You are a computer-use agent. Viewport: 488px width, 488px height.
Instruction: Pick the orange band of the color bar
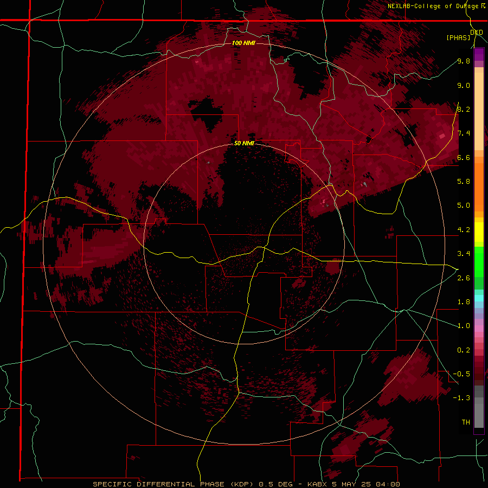(479, 187)
